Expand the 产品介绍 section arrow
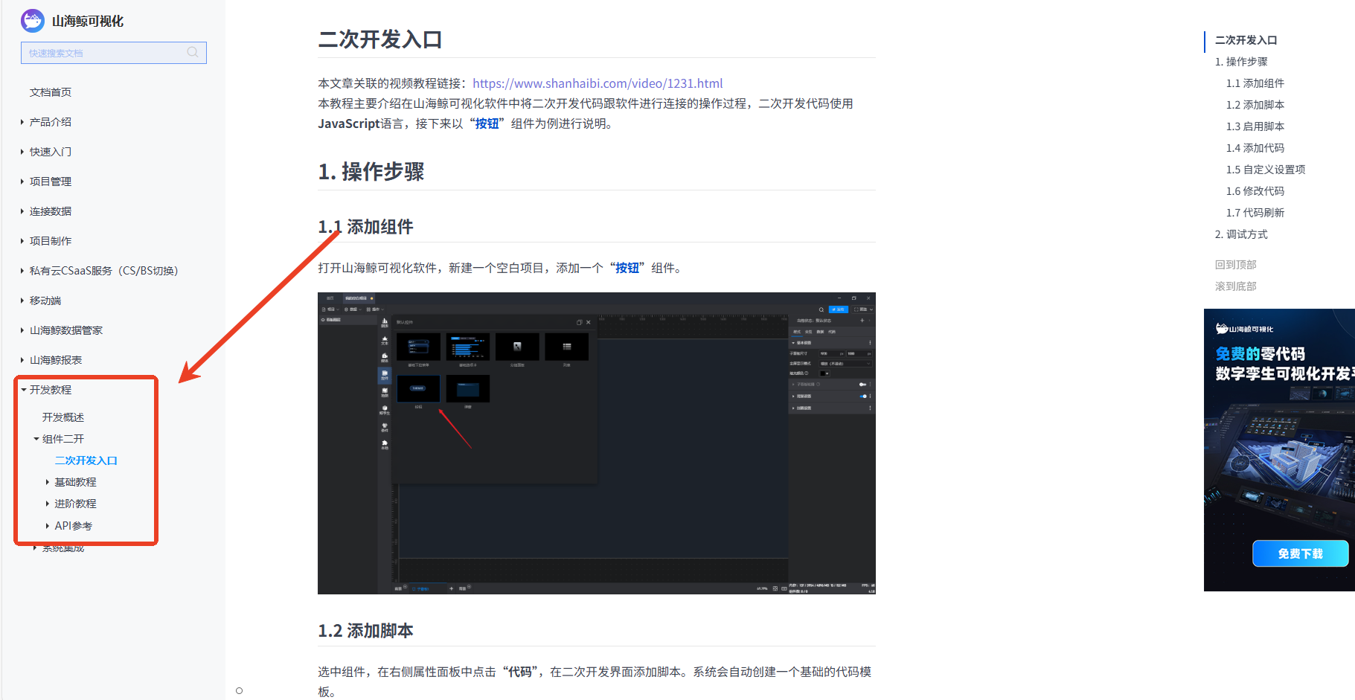This screenshot has height=700, width=1355. (22, 122)
